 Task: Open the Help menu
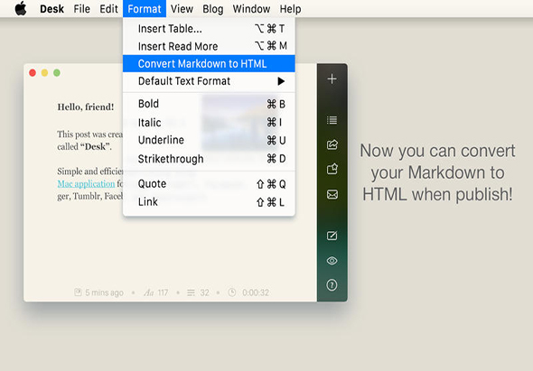click(290, 9)
